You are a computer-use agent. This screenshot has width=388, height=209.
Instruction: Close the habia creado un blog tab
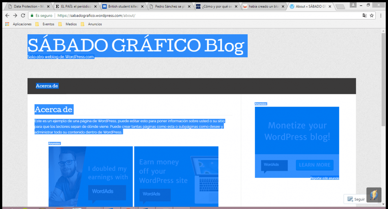pos(283,6)
